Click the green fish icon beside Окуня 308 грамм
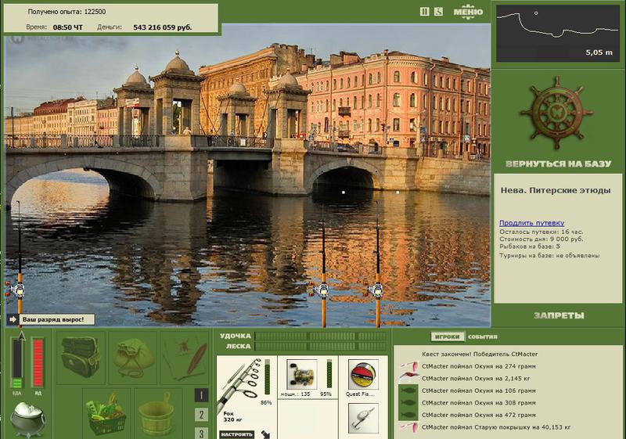Viewport: 626px width, 439px height. tap(408, 403)
